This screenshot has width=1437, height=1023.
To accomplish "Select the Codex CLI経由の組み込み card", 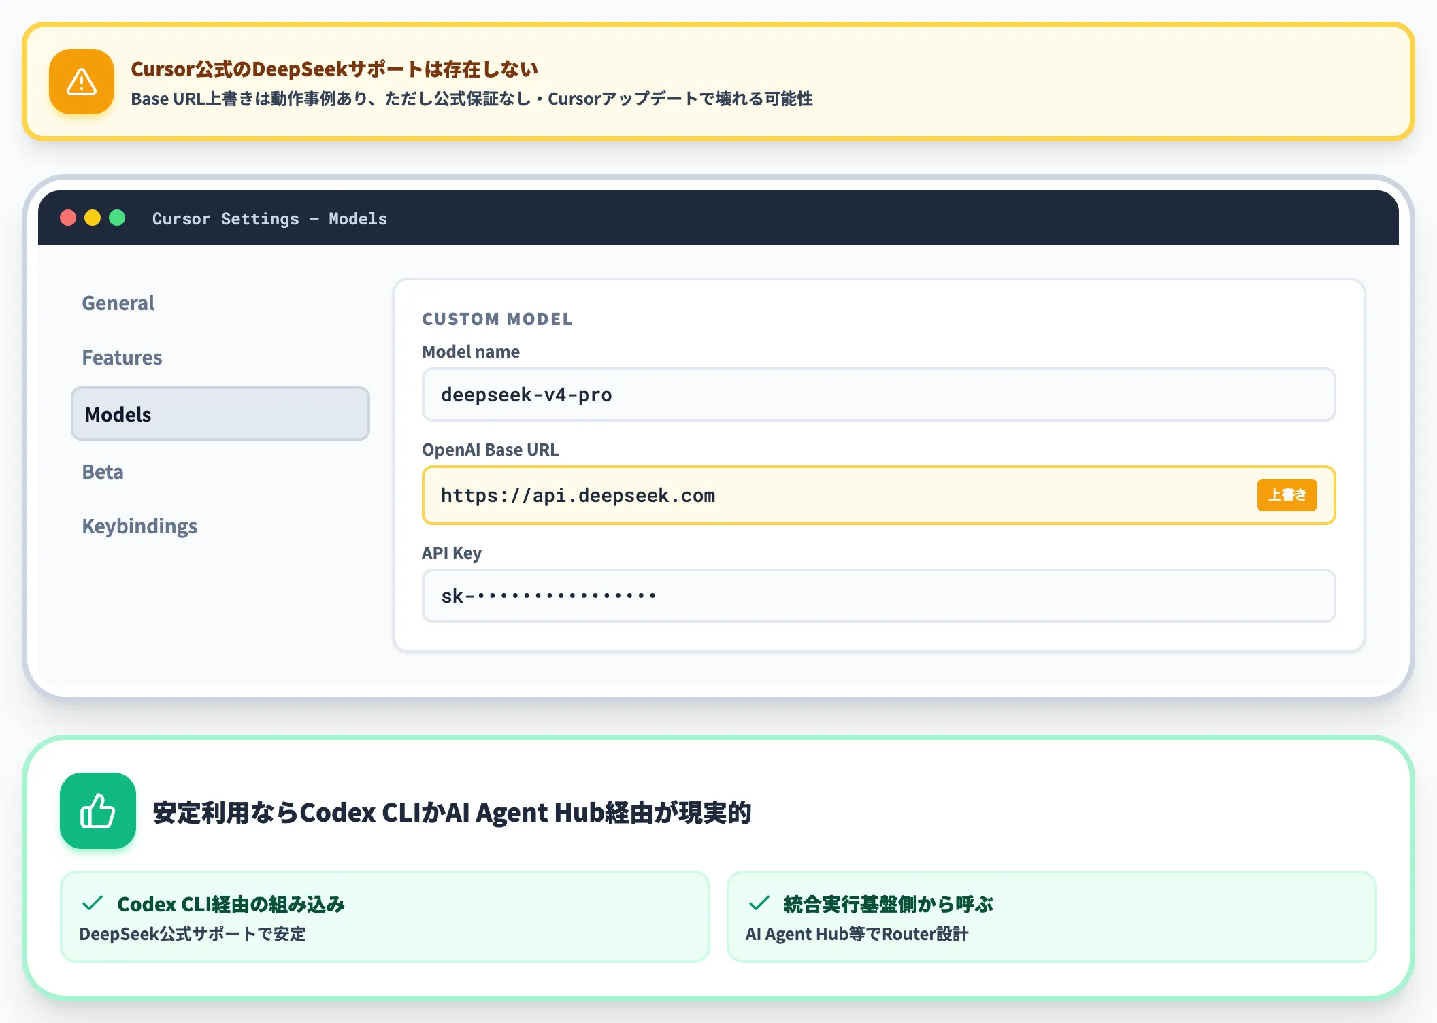I will [385, 917].
